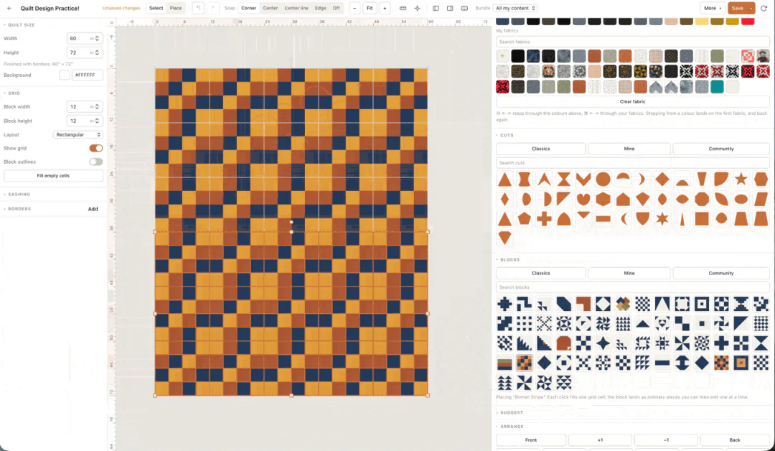Screen dimensions: 775x451
Task: Toggle the left sidebar panel icon
Action: (x=436, y=8)
